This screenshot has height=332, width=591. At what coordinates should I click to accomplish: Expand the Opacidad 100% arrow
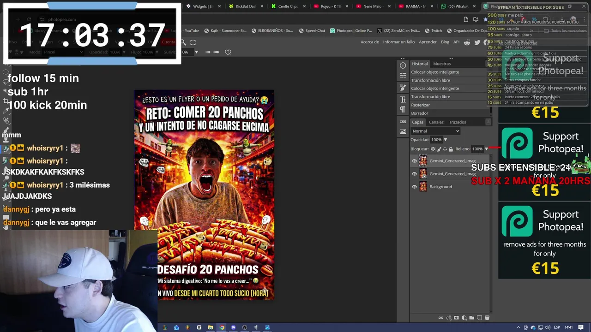pos(446,140)
